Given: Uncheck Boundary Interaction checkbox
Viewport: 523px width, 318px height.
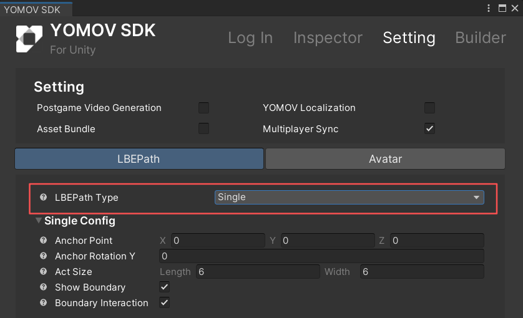Looking at the screenshot, I should click(x=164, y=302).
